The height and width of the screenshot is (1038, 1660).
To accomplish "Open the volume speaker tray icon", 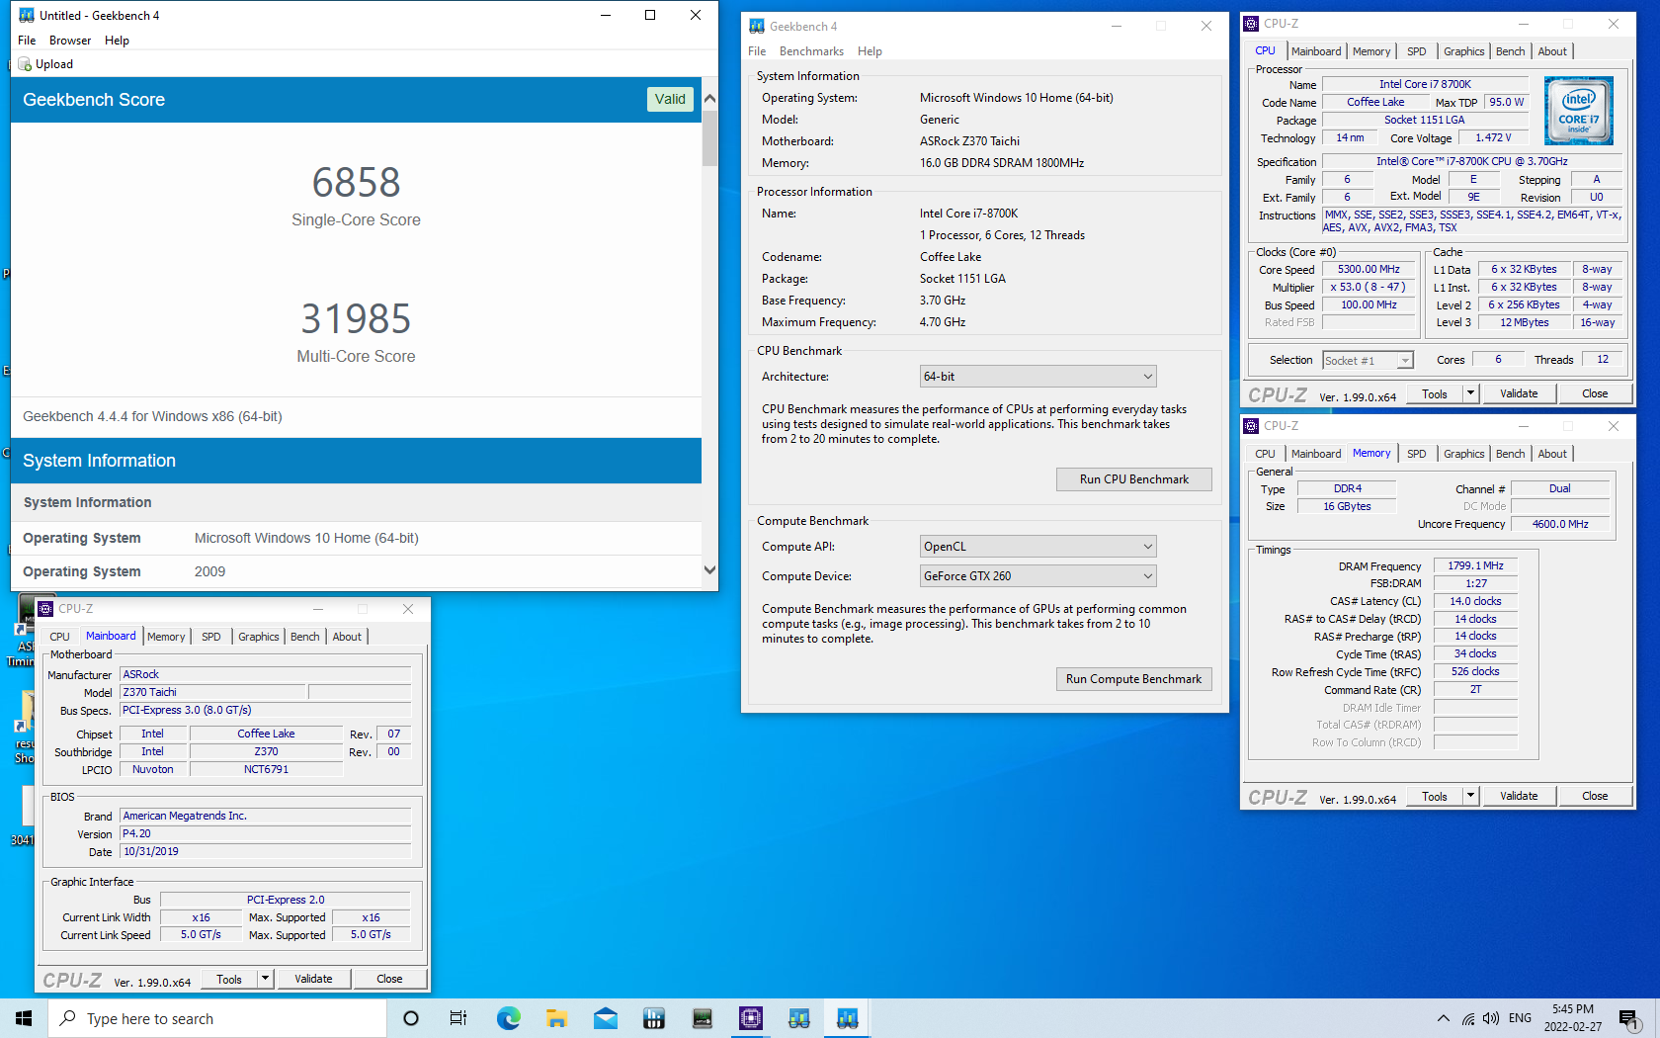I will point(1491,1018).
